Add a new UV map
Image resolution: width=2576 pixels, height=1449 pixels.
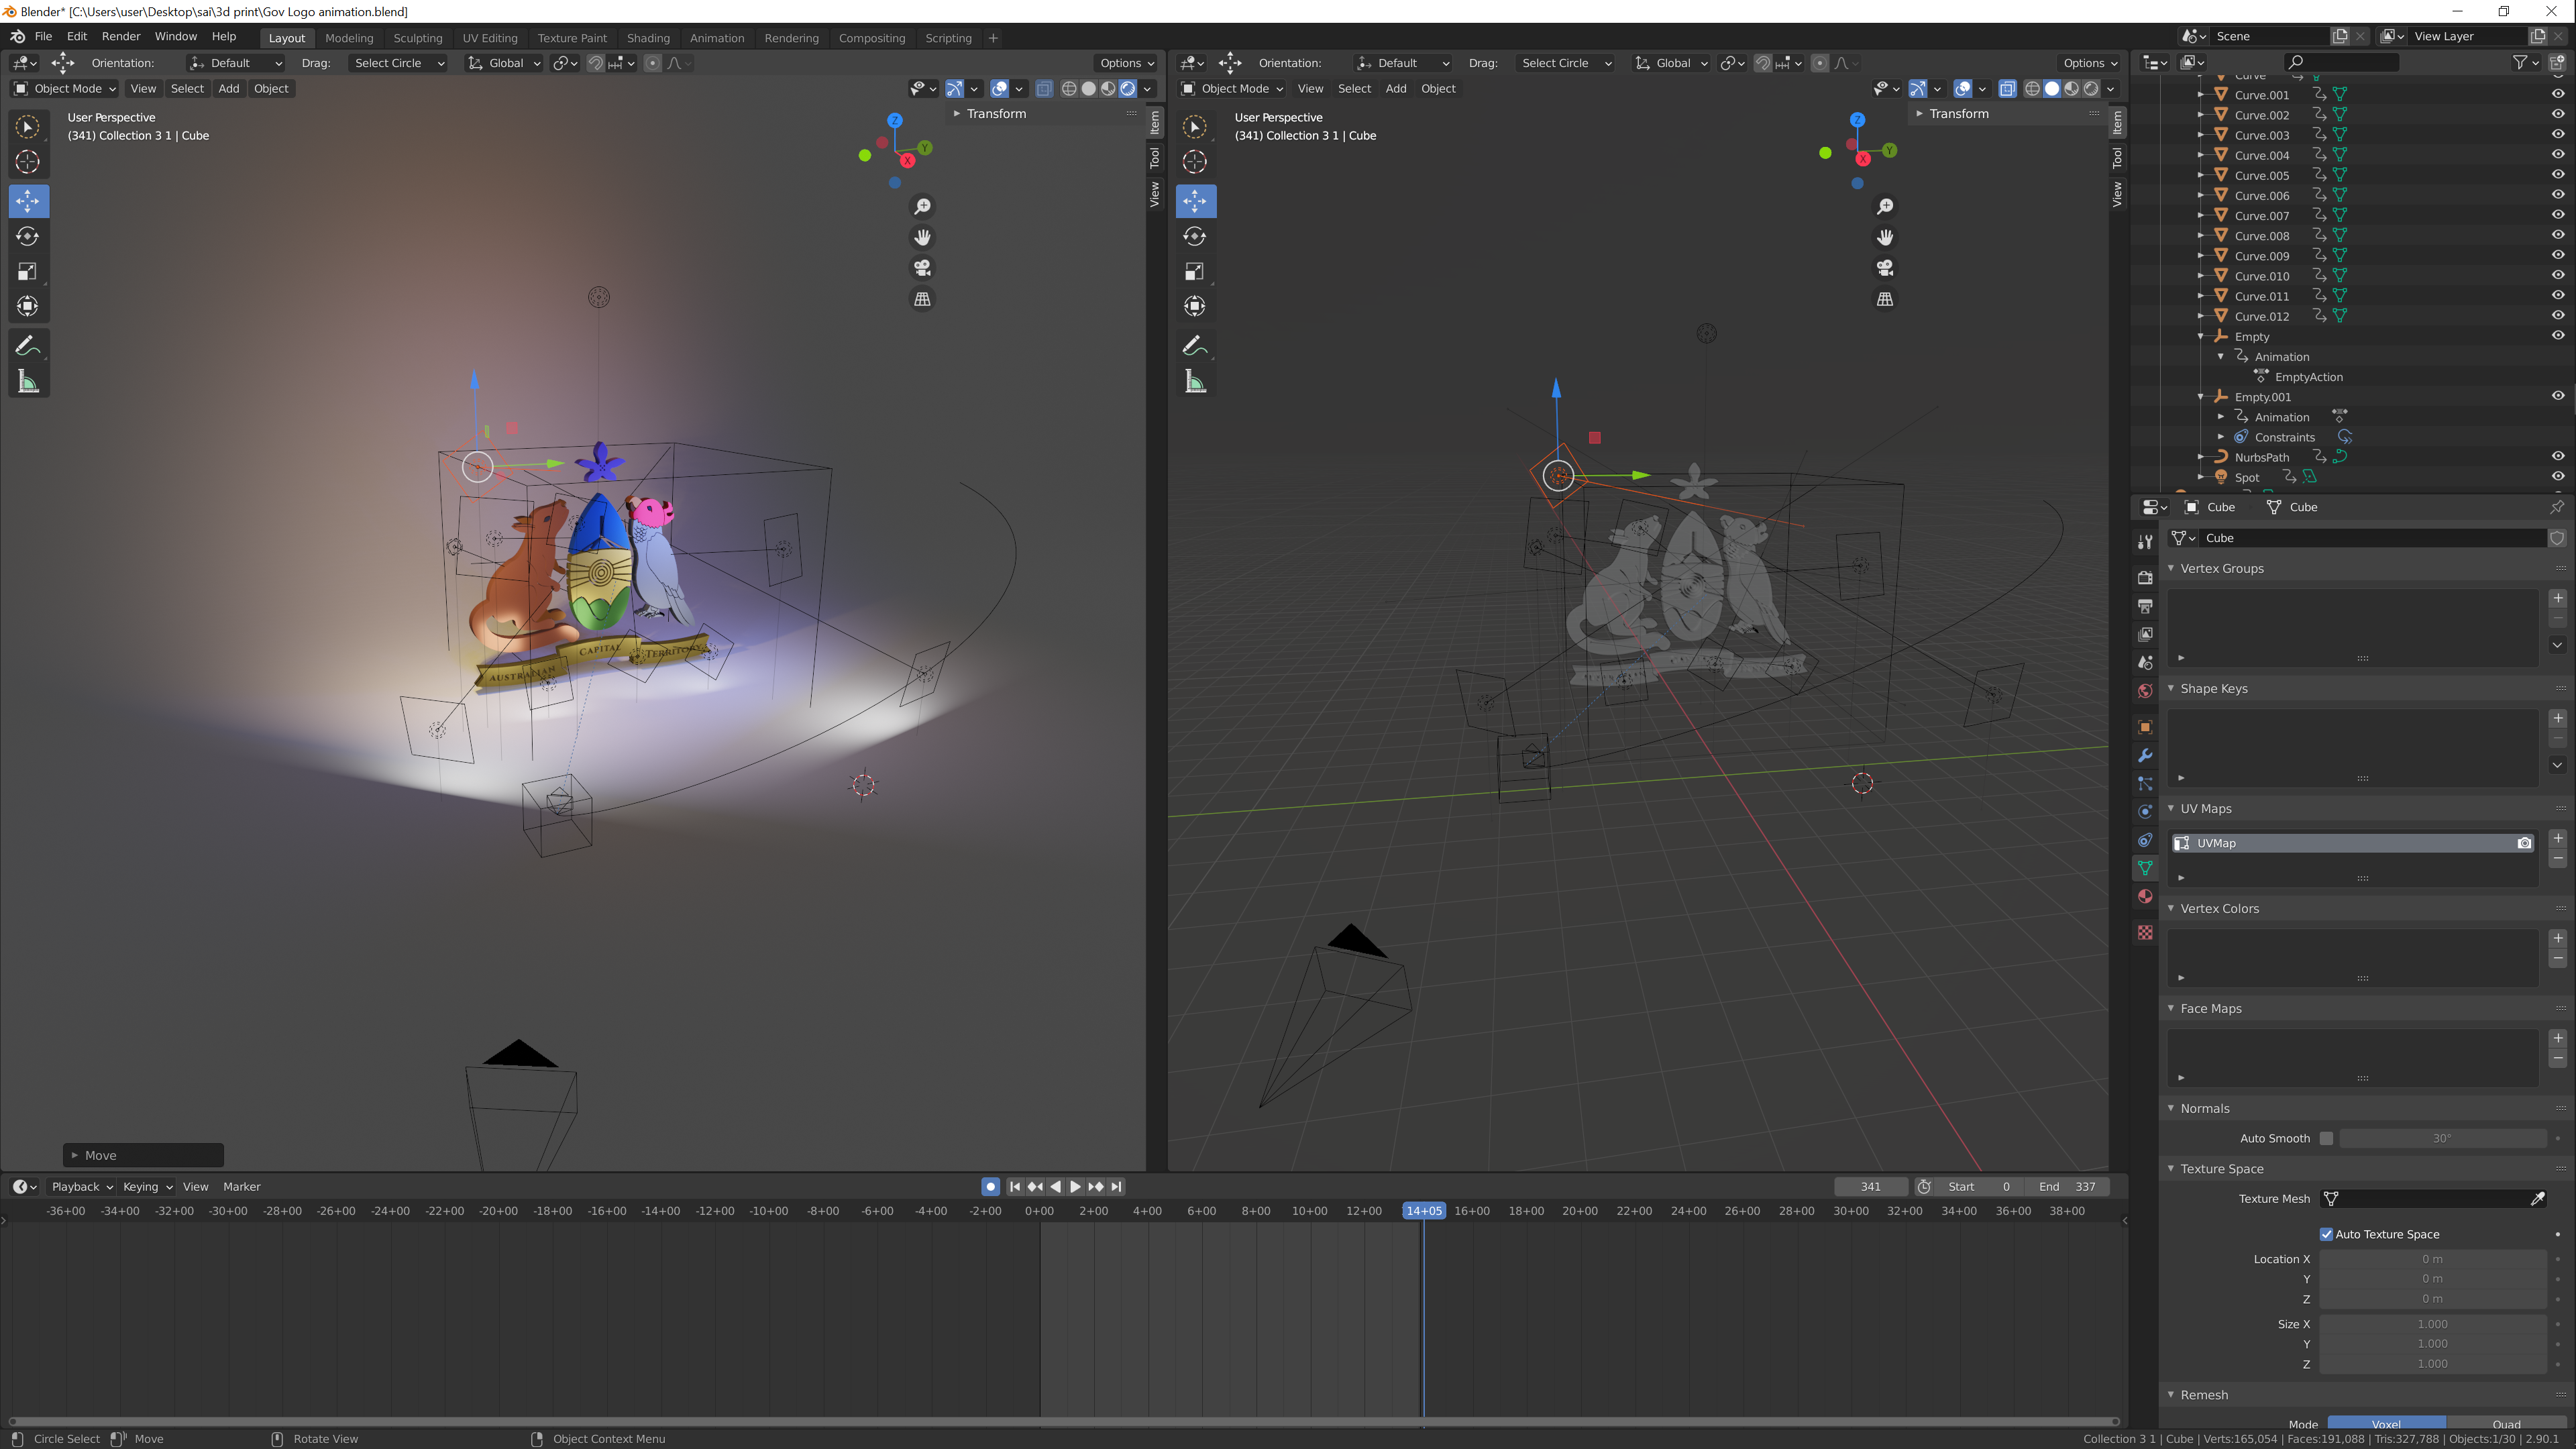[2557, 838]
